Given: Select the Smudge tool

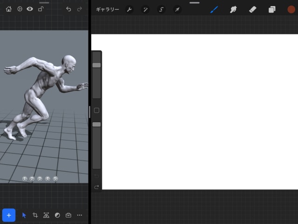Looking at the screenshot, I should (233, 9).
